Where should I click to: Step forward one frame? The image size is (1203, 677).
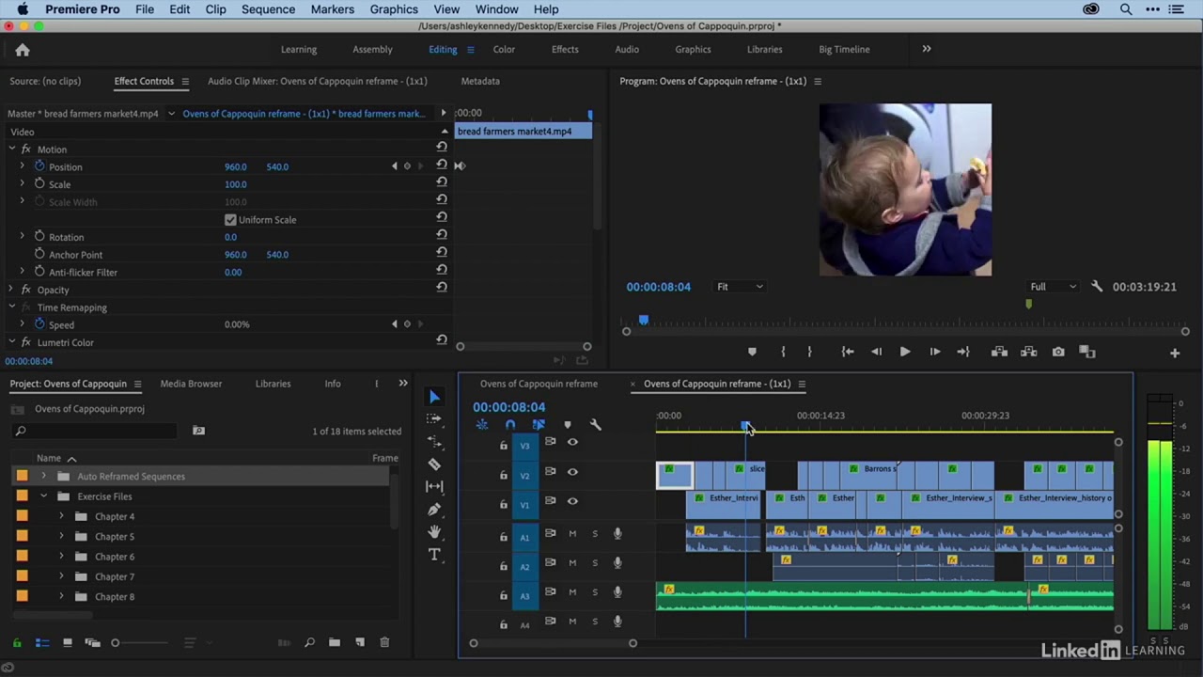pos(934,352)
